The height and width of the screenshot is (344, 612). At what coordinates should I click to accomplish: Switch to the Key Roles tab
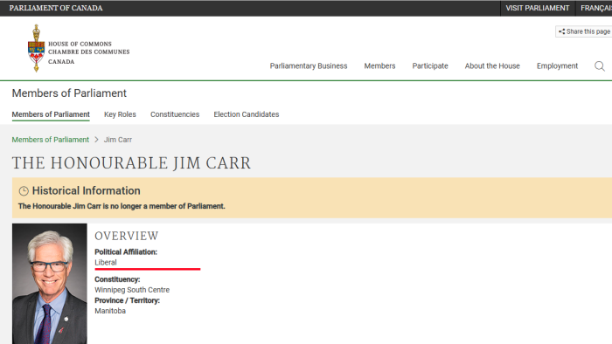[x=120, y=114]
